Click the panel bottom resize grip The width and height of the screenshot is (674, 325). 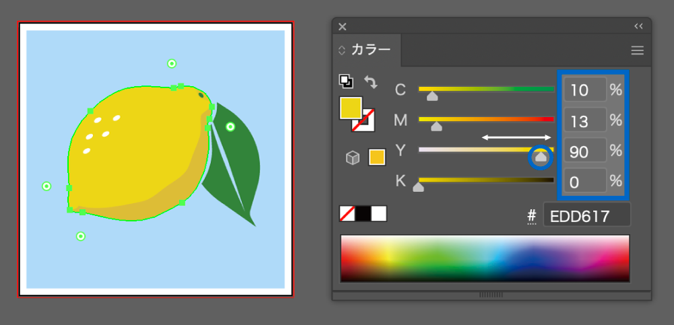coord(491,295)
